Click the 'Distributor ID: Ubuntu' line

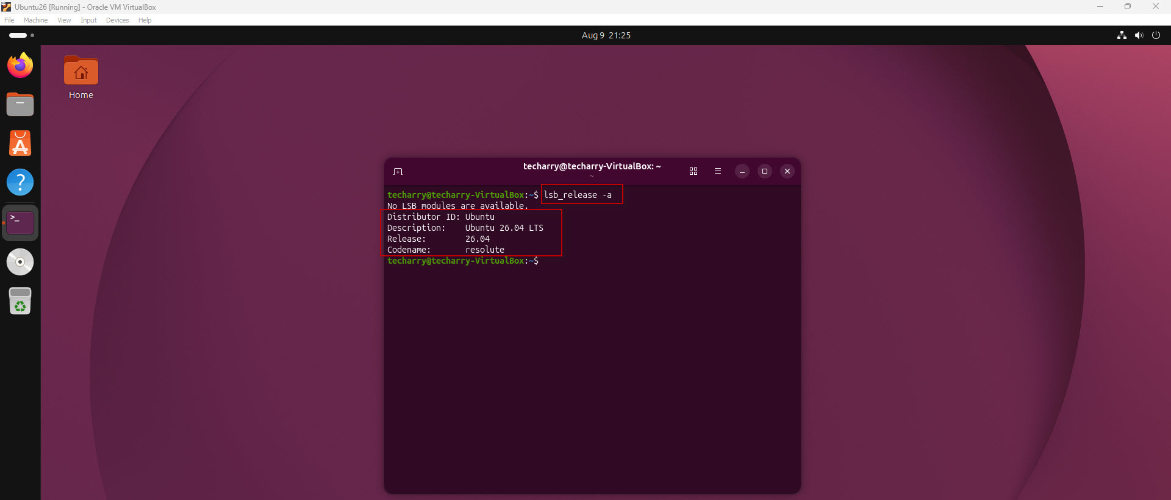pos(441,217)
